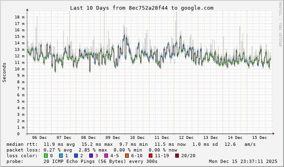Click the magenta 4-5 loss color swatch

tap(106, 156)
